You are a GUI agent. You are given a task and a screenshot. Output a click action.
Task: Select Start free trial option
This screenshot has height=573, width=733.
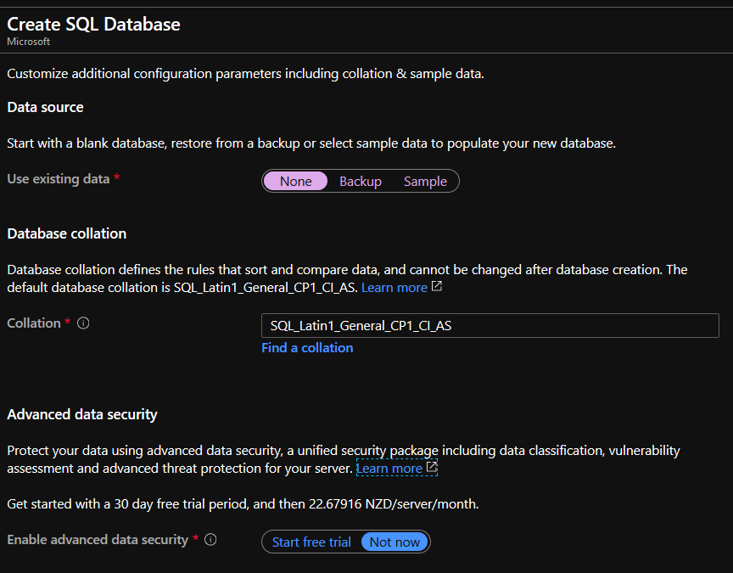[x=311, y=542]
